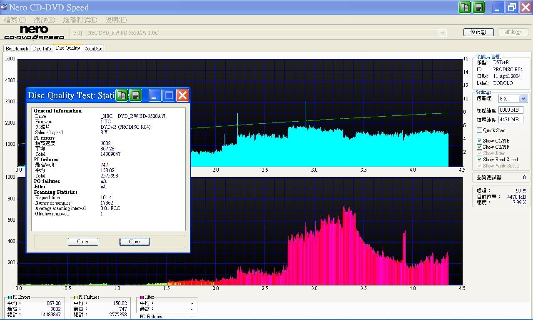Click the yellow PI Failures legend swatch

[x=76, y=297]
